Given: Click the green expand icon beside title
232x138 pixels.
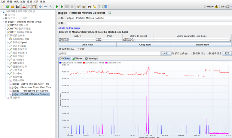Looking at the screenshot, I should (110, 13).
